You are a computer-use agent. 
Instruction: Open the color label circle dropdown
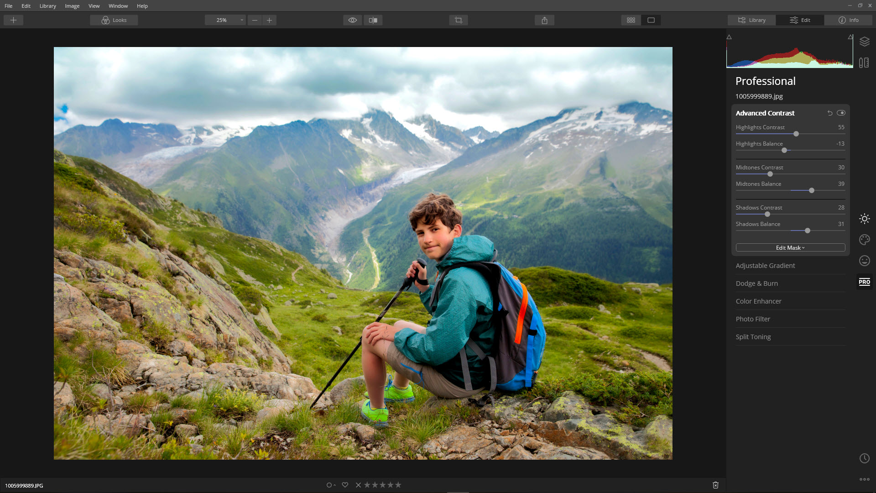(331, 485)
